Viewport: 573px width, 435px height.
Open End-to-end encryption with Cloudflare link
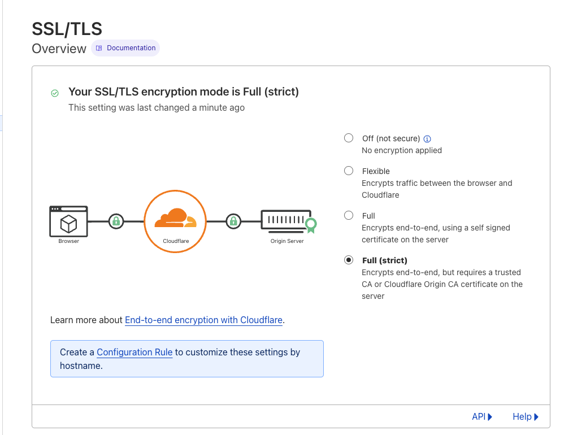pyautogui.click(x=203, y=320)
